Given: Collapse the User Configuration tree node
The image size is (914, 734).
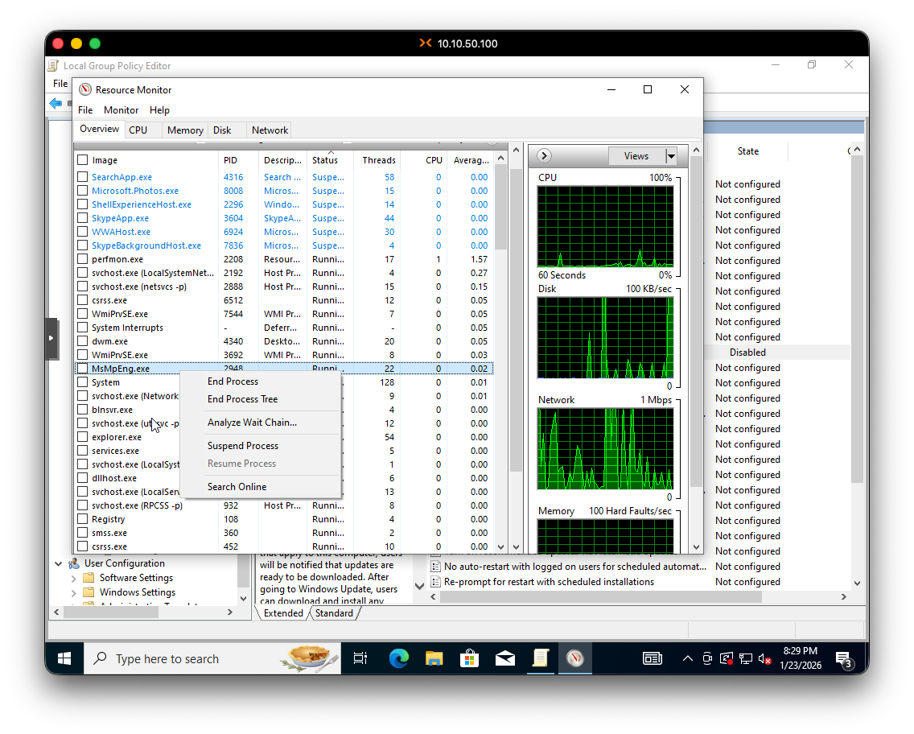Looking at the screenshot, I should [x=57, y=563].
